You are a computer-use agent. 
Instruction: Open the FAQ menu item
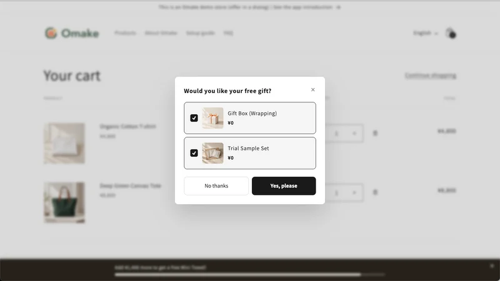pyautogui.click(x=228, y=33)
